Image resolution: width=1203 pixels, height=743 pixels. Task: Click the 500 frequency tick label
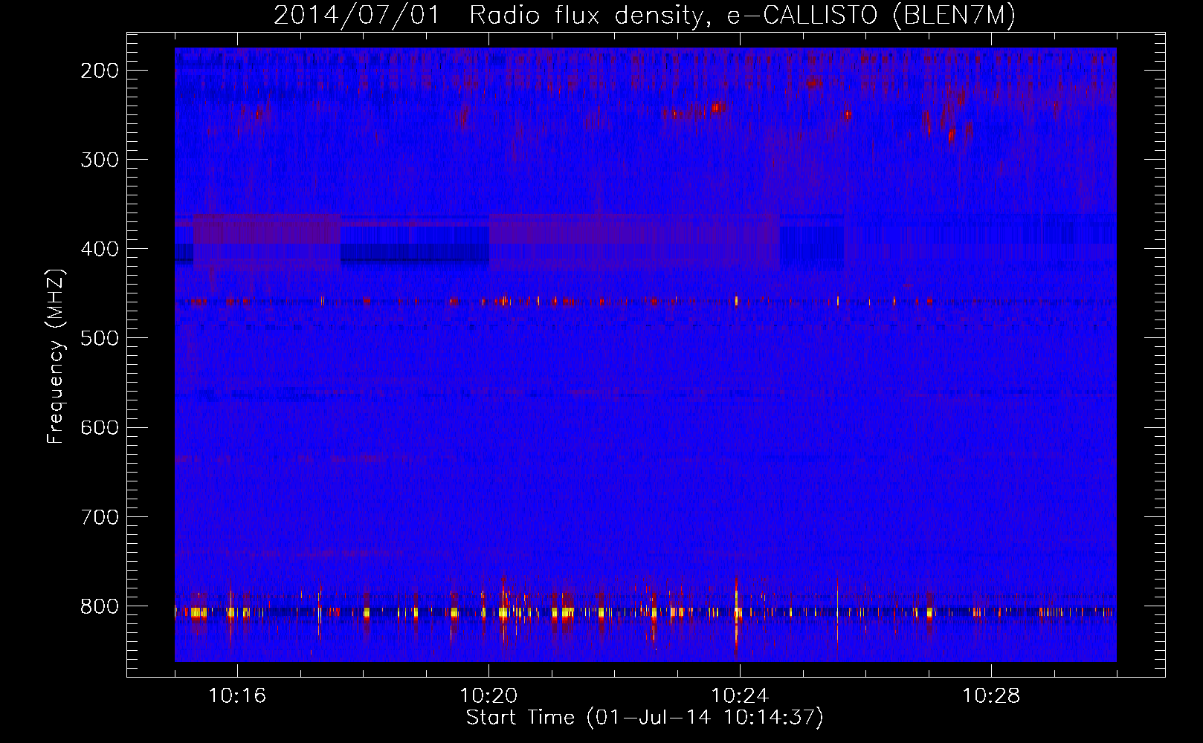(100, 338)
